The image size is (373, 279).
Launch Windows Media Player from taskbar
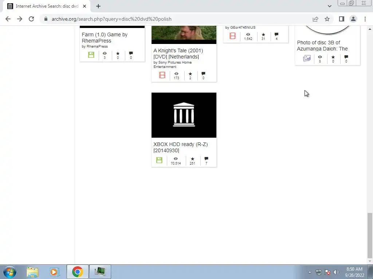tap(54, 272)
